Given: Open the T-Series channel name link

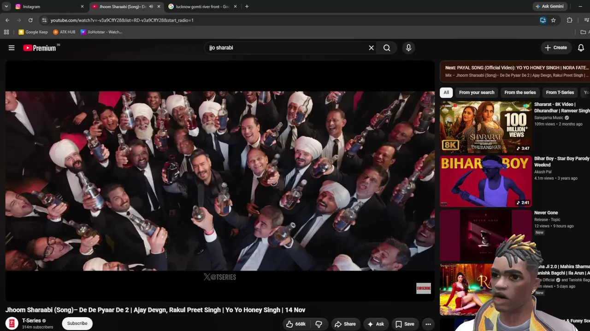Looking at the screenshot, I should 31,320.
